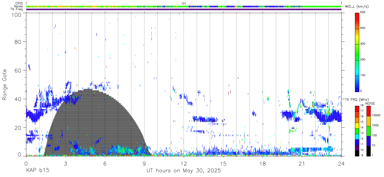Click the 12 hour tick label

click(184, 164)
